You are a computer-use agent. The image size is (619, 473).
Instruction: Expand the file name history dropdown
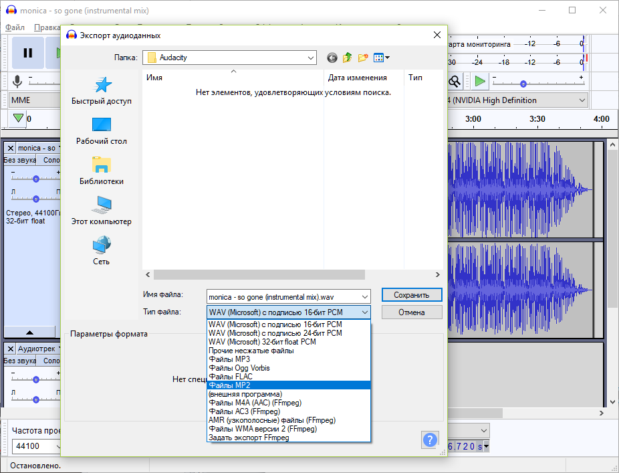pos(365,297)
